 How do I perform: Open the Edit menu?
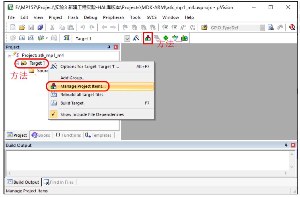(x=24, y=17)
